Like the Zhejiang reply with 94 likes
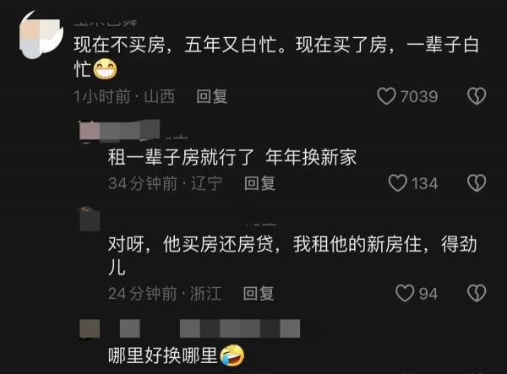The image size is (507, 374). click(x=405, y=293)
